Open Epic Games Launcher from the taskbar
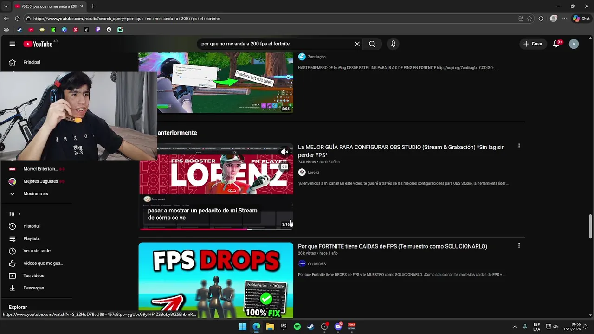 tap(284, 327)
